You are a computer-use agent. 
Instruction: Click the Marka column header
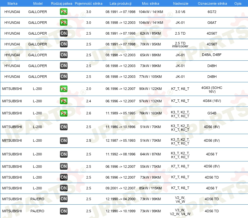pyautogui.click(x=12, y=3)
